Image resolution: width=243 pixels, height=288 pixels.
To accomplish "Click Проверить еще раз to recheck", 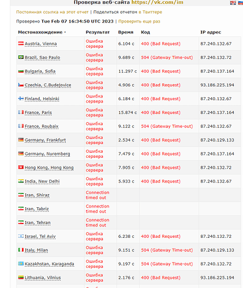I will [x=139, y=21].
